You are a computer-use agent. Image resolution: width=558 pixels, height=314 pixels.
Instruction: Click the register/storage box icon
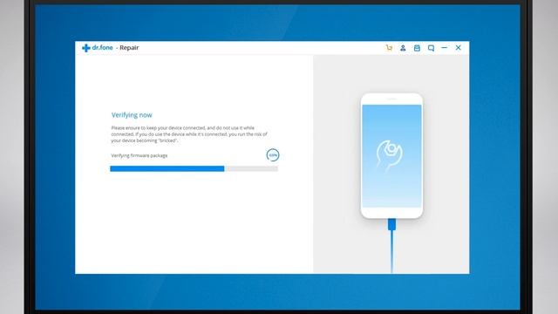coord(417,48)
